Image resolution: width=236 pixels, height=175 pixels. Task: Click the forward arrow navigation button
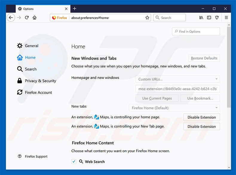coord(19,18)
